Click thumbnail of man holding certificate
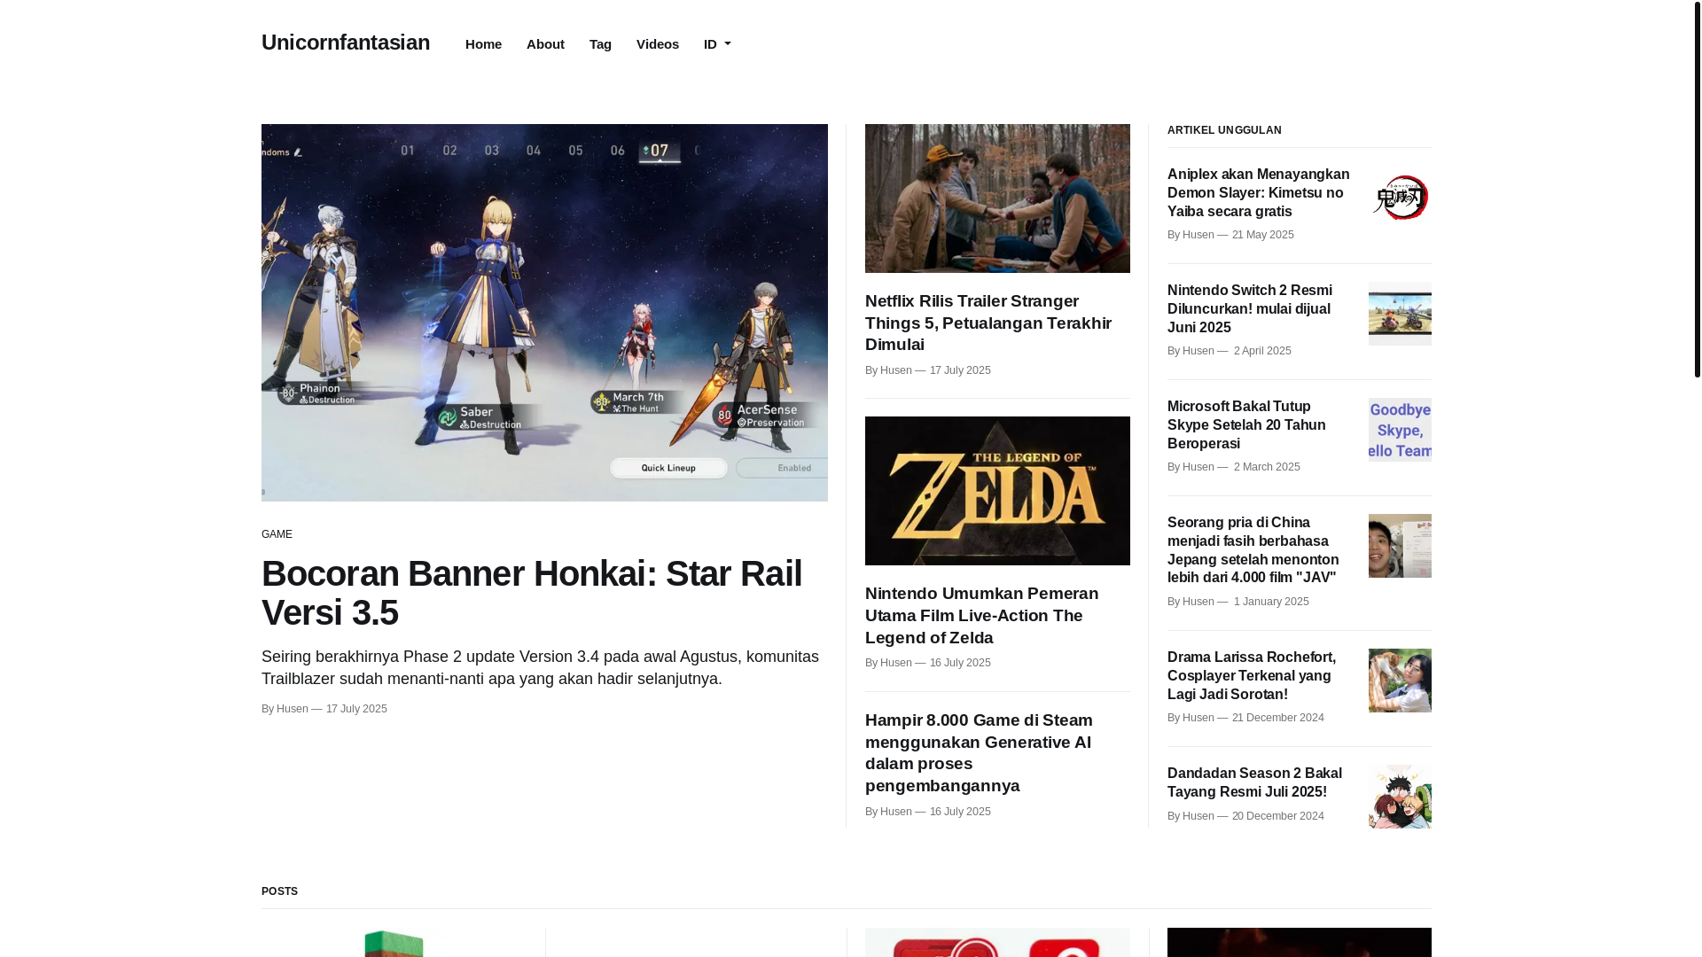Viewport: 1702px width, 957px height. pos(1400,546)
